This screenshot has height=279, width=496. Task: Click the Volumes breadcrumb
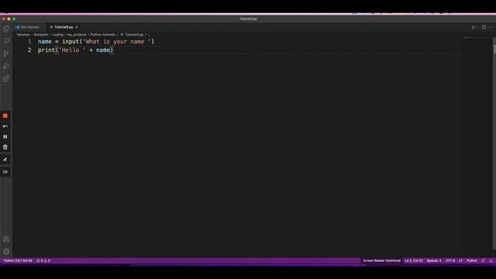point(23,34)
